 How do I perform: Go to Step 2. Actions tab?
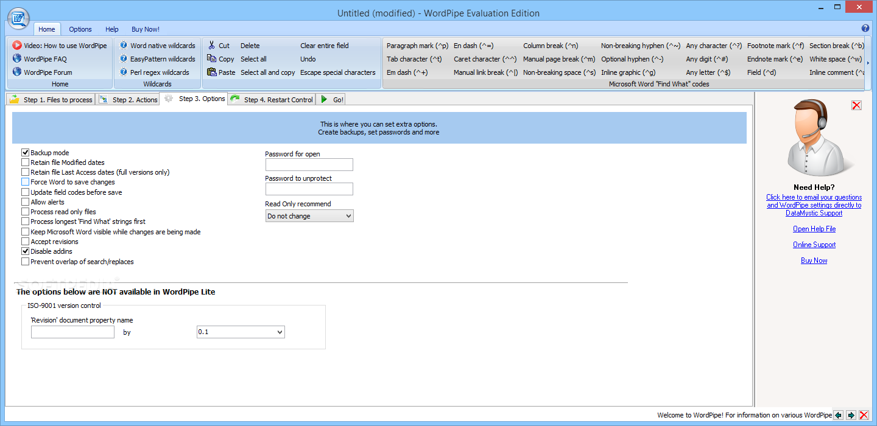click(x=128, y=100)
